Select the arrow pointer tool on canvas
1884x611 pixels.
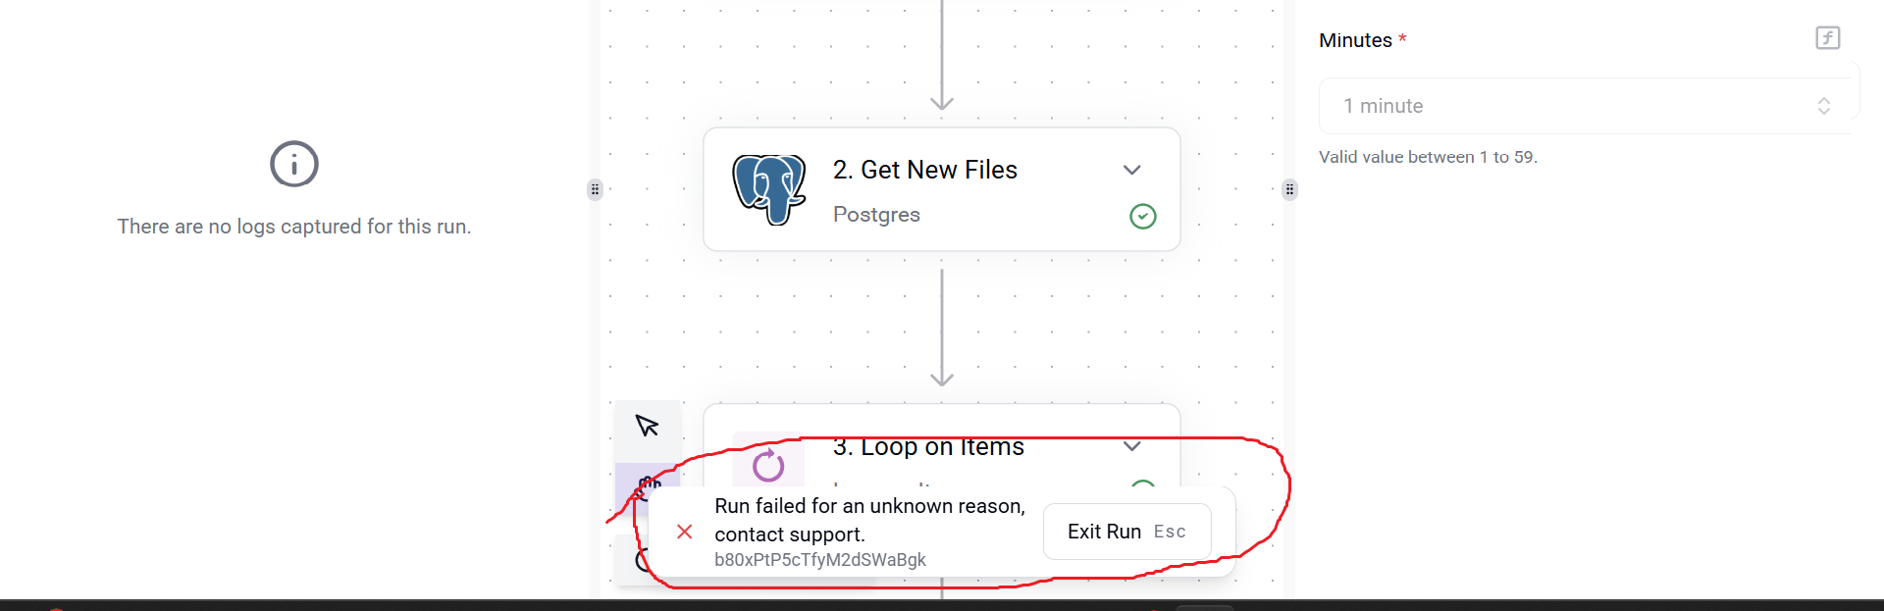[647, 426]
